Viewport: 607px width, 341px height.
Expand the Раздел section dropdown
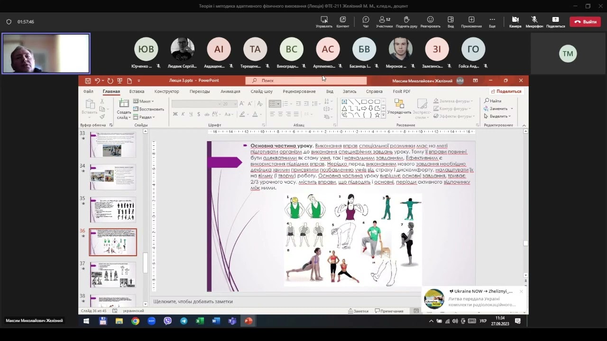[144, 117]
